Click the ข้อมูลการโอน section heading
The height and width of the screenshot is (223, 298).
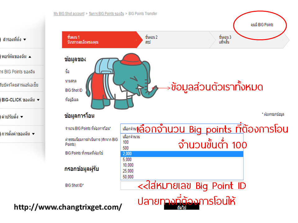79,116
